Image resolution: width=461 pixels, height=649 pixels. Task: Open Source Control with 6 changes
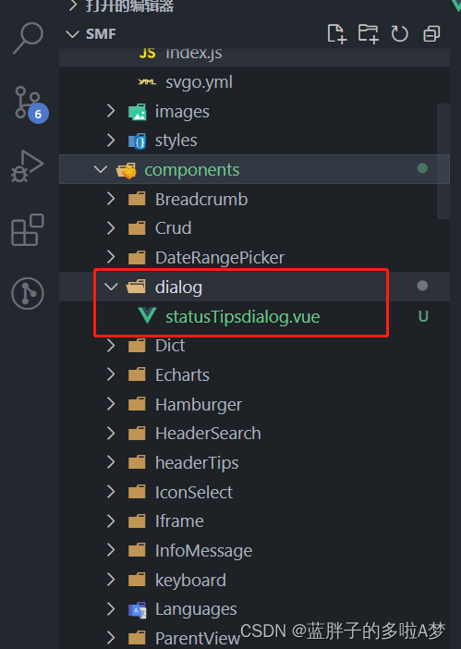[x=30, y=104]
